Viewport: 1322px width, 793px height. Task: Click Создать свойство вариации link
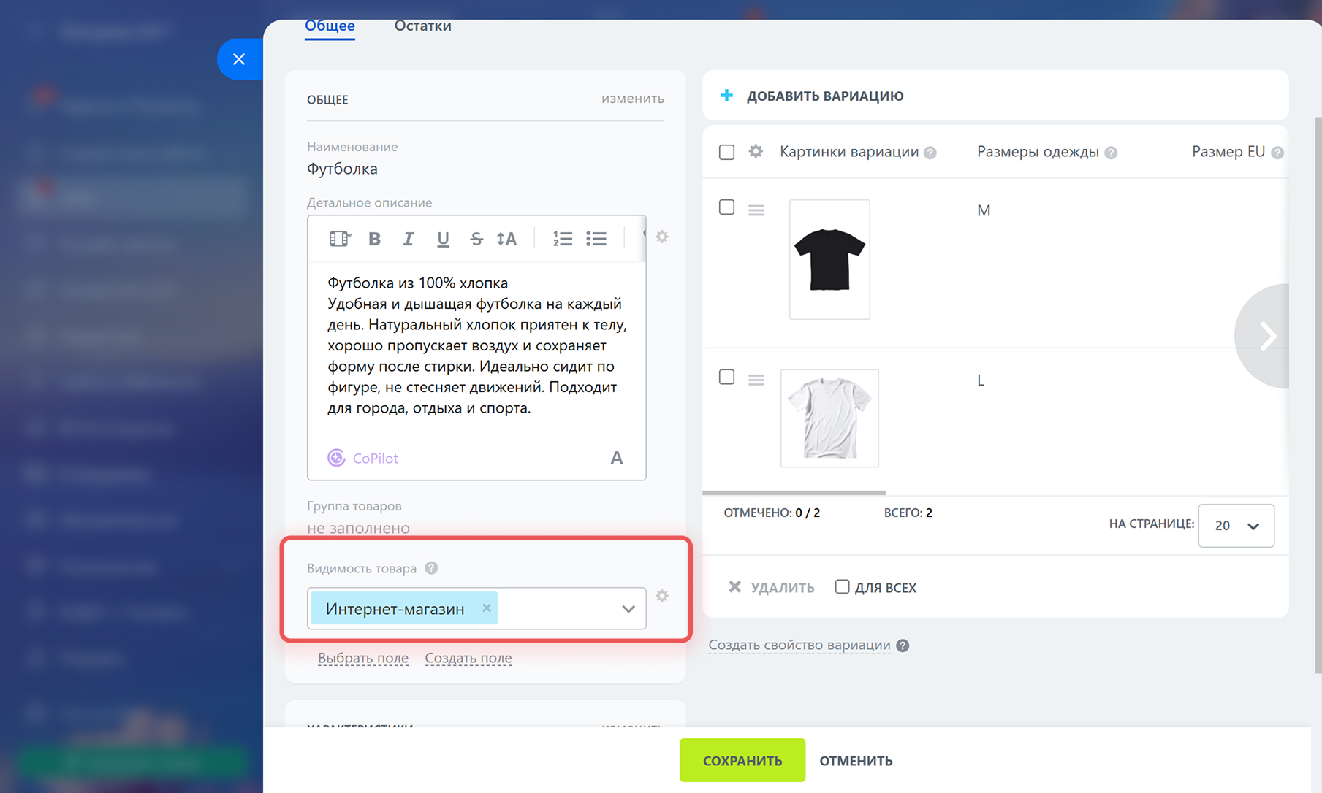[799, 645]
